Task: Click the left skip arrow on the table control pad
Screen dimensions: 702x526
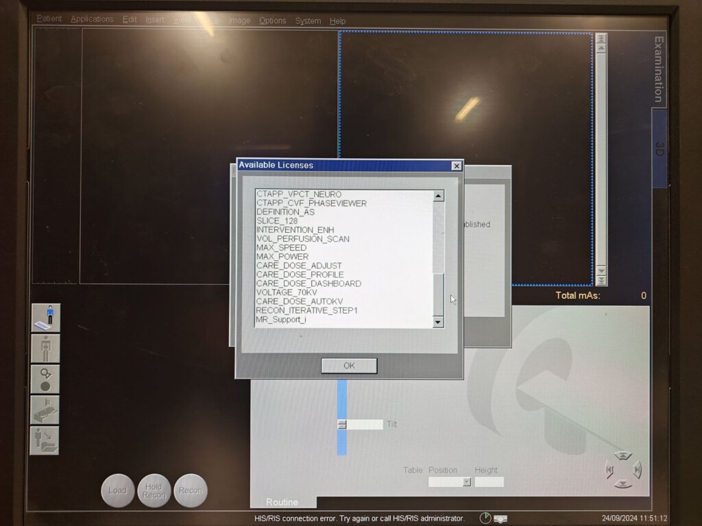Action: pos(609,470)
